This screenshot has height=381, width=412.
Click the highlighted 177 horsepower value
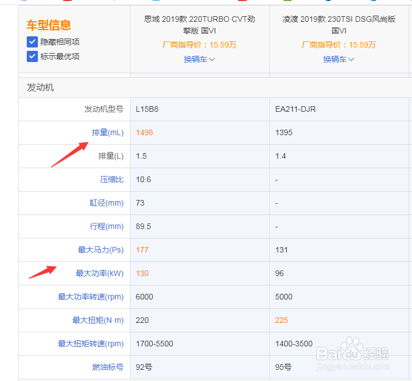pos(142,250)
